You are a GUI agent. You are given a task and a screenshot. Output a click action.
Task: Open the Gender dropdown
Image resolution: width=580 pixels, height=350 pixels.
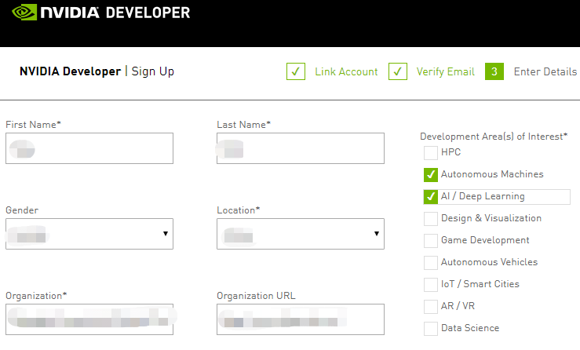[89, 234]
